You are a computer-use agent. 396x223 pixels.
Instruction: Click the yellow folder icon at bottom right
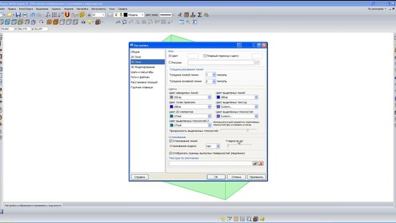(262, 219)
